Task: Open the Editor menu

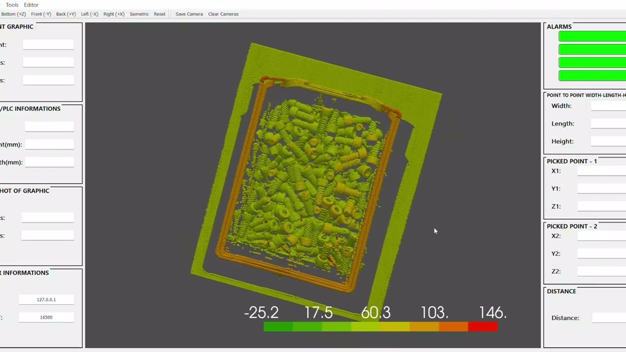Action: coord(31,5)
